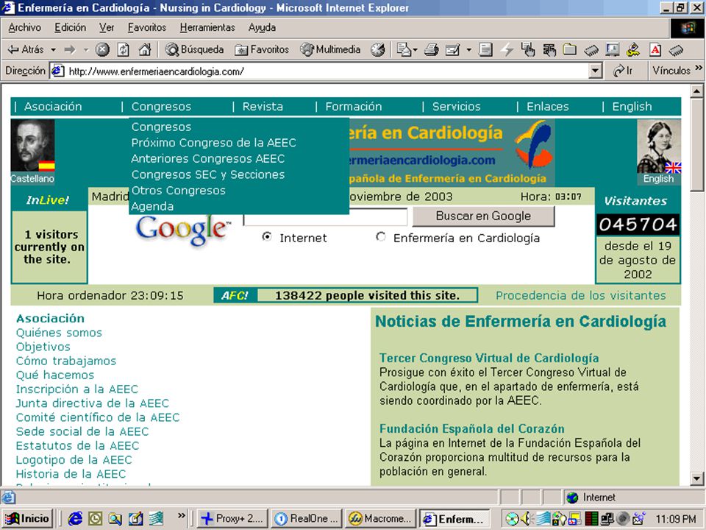Open Tercer Congreso Virtual de Cardiología link
The width and height of the screenshot is (706, 530).
tap(489, 358)
